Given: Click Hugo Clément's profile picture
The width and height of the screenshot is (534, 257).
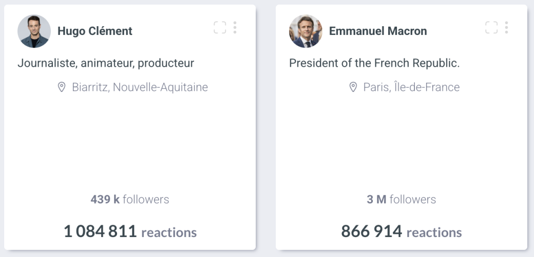Looking at the screenshot, I should click(34, 31).
